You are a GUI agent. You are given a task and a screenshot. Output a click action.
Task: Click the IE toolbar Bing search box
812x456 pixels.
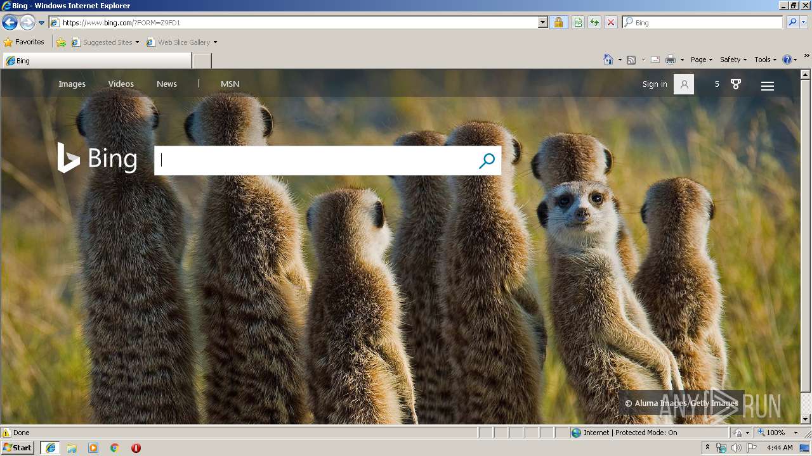click(x=703, y=23)
